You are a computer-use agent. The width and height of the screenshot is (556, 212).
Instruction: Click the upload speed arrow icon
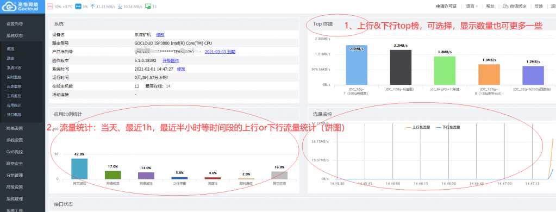click(x=92, y=7)
